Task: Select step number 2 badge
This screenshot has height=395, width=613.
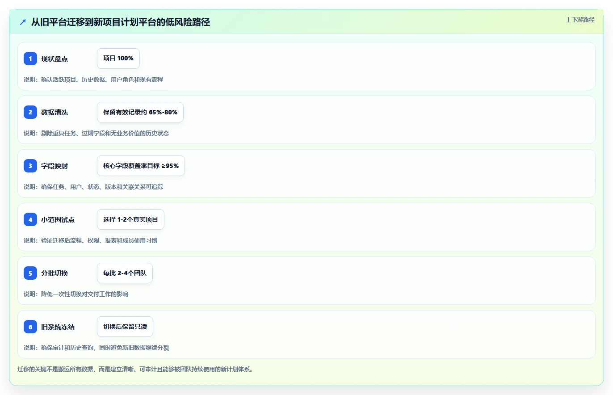Action: [x=30, y=112]
